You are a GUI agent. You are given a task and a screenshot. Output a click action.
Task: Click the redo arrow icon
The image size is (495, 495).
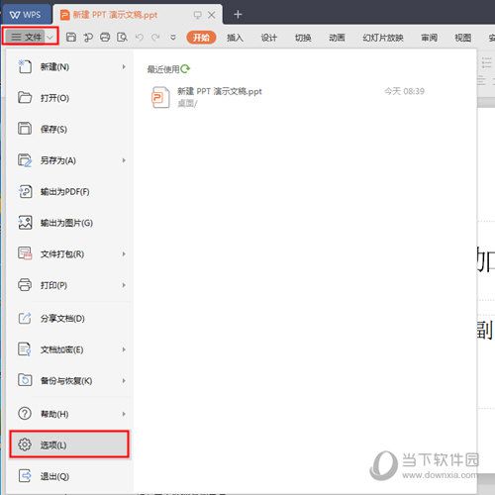point(155,38)
